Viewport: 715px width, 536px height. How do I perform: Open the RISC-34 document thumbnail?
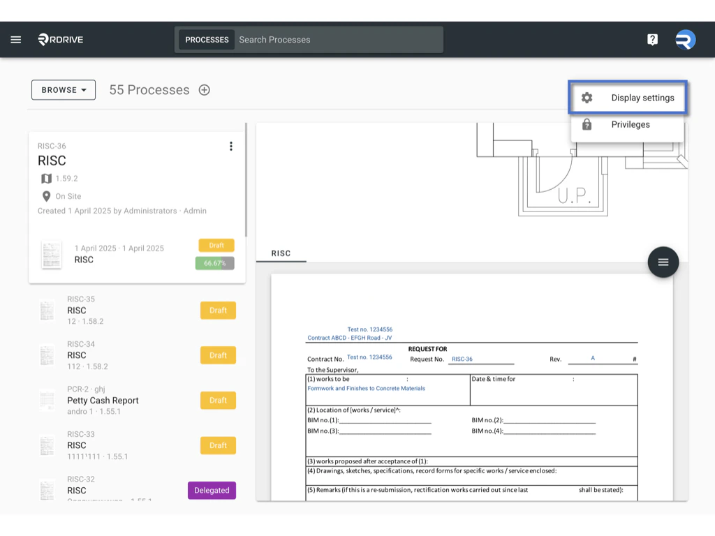coord(47,355)
